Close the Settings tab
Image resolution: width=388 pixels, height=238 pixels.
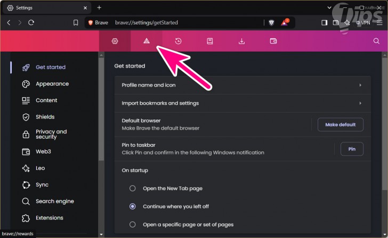[85, 8]
